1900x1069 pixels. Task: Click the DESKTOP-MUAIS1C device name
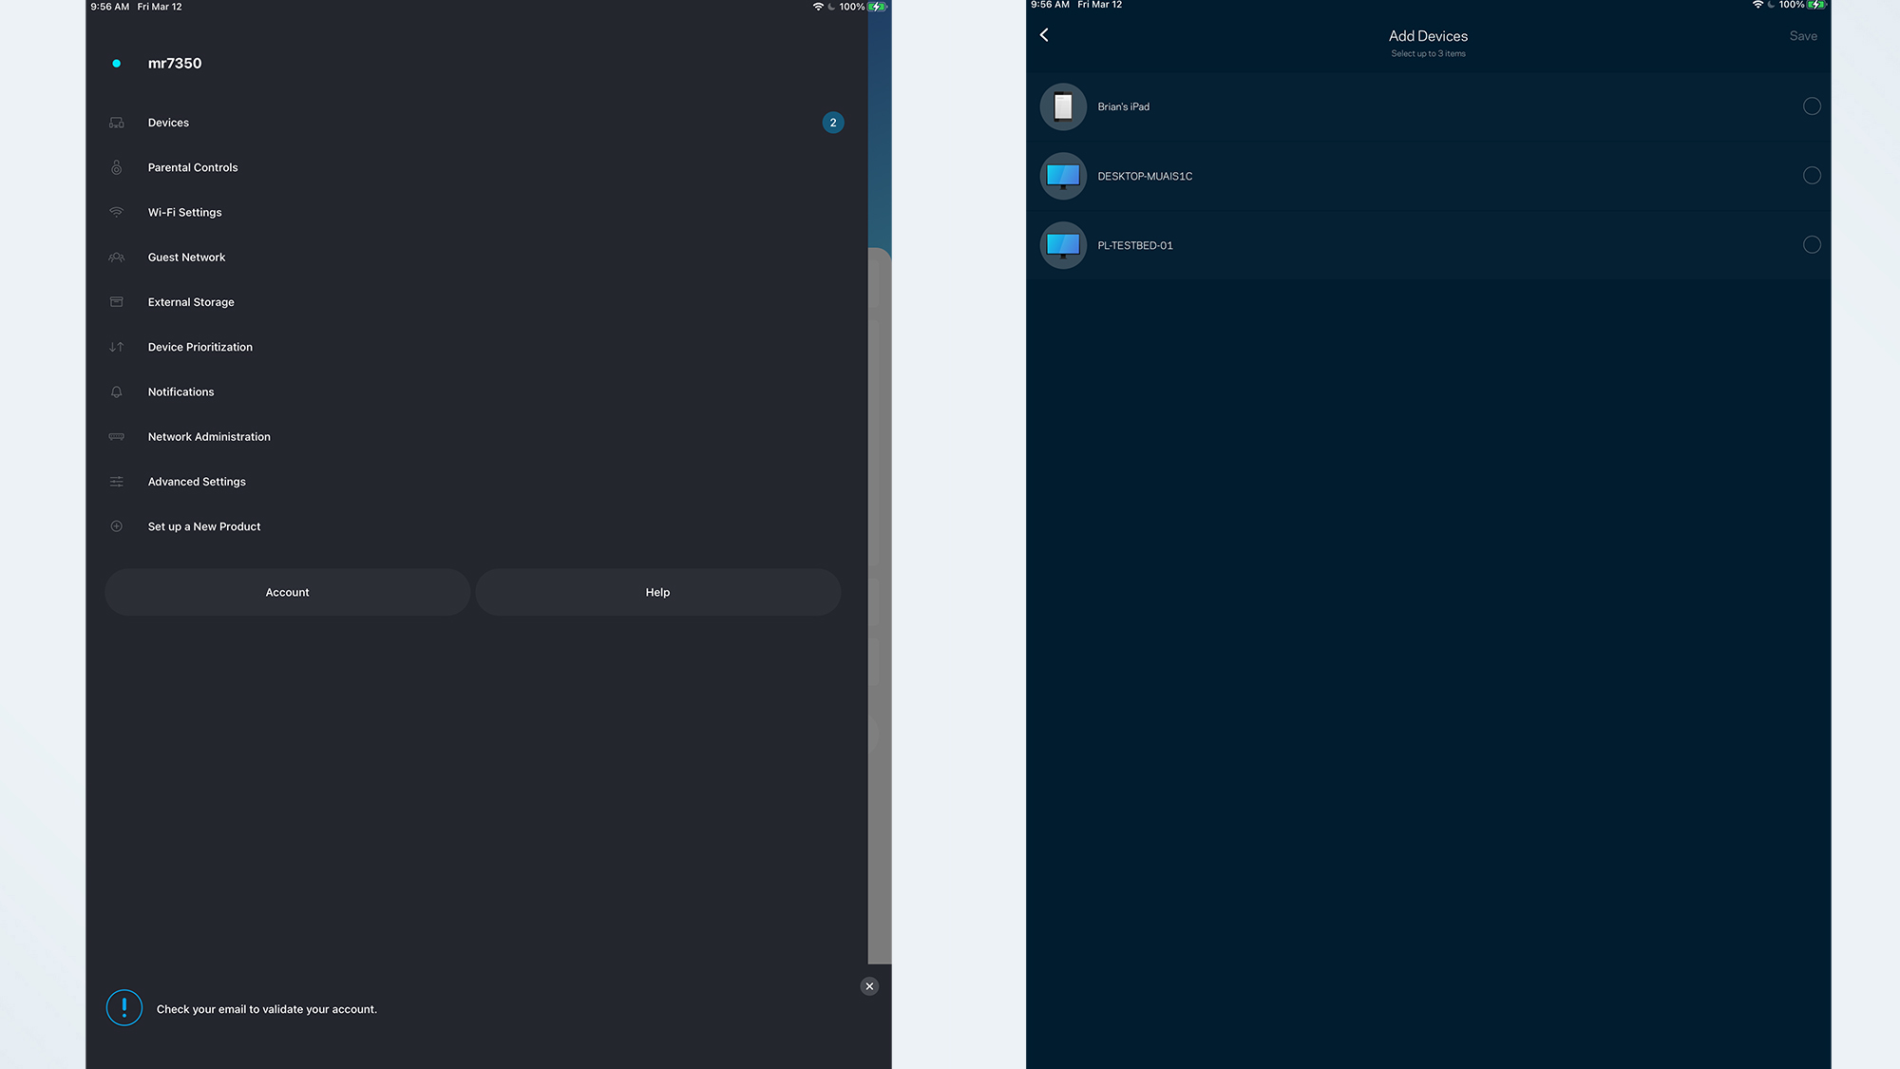tap(1145, 176)
